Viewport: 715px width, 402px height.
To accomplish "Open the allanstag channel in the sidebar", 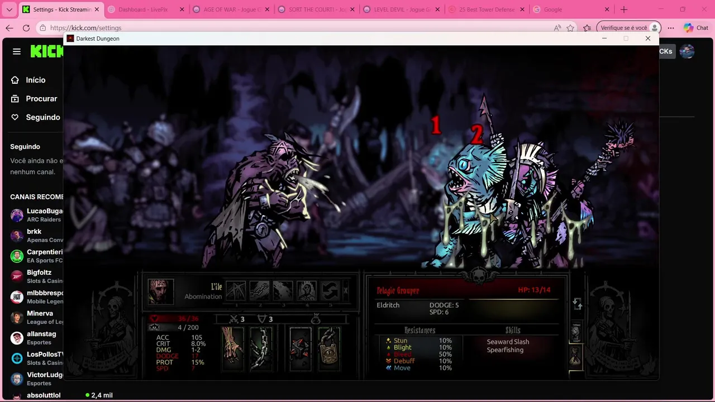I will [36, 338].
